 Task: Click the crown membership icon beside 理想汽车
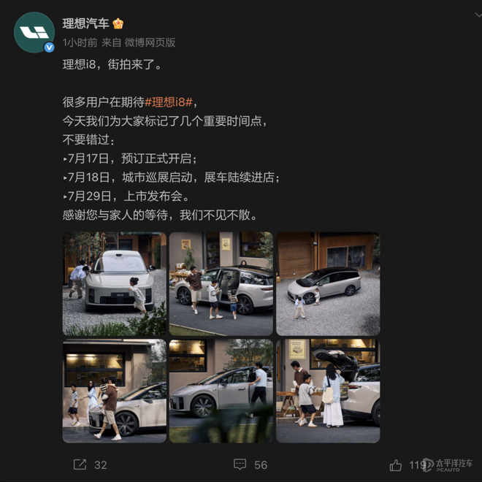pyautogui.click(x=118, y=23)
